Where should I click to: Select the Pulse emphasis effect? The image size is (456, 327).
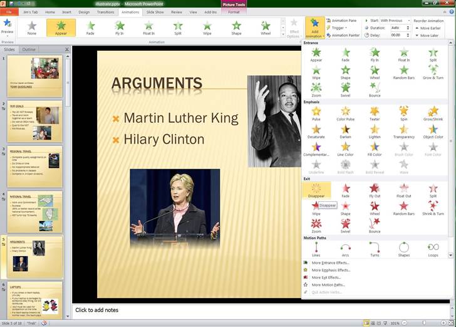[x=316, y=114]
